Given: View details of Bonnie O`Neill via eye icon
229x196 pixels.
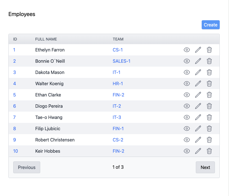Looking at the screenshot, I should pyautogui.click(x=187, y=61).
